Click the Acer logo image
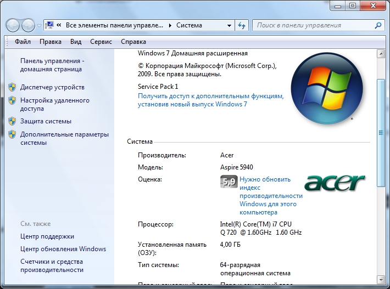The width and height of the screenshot is (390, 289). 335,182
